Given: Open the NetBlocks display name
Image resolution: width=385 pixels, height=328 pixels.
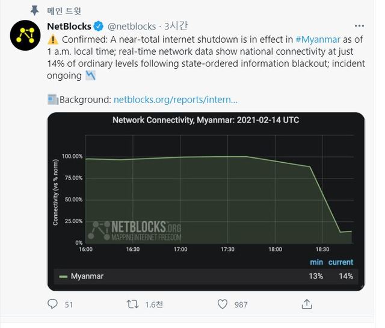Looking at the screenshot, I should pos(69,27).
